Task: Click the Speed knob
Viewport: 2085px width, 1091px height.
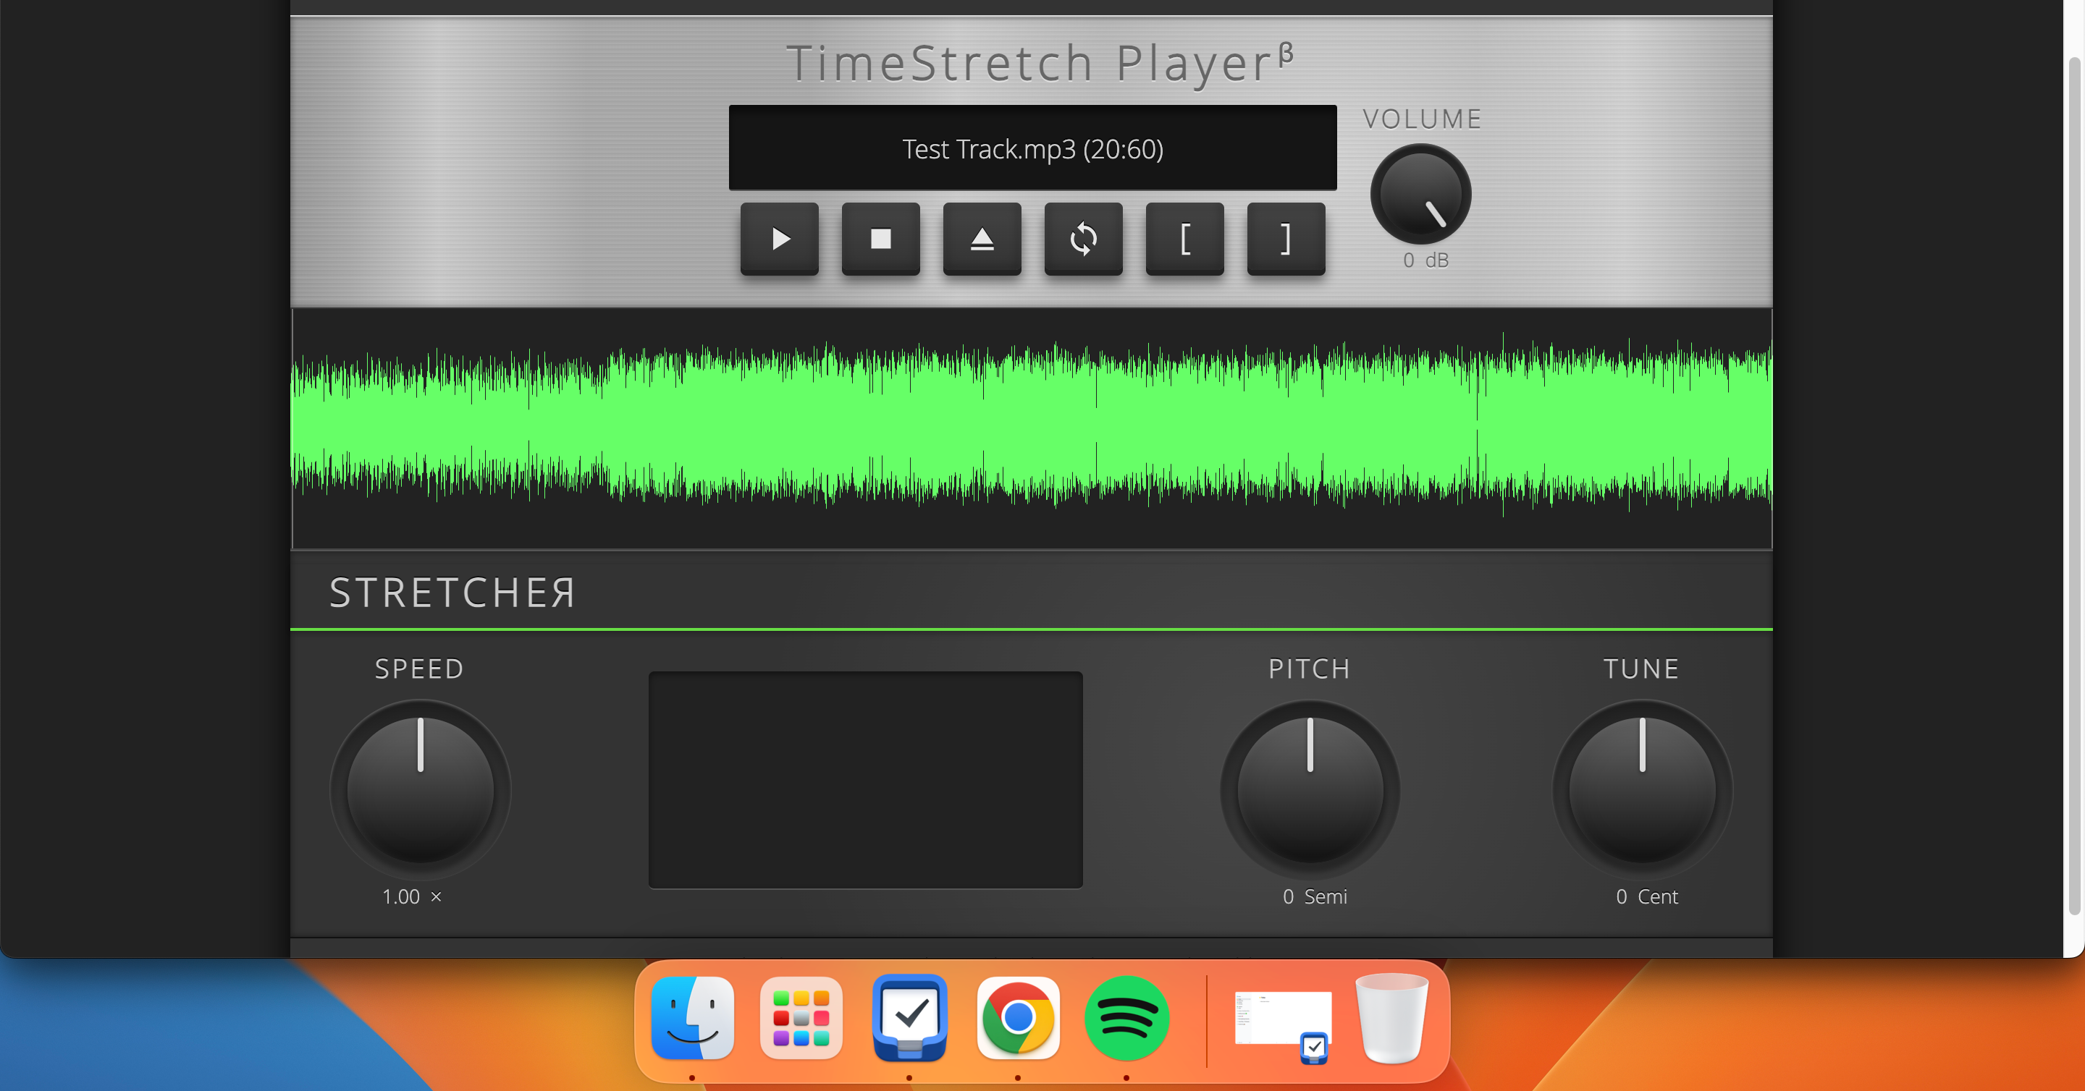Action: [420, 789]
